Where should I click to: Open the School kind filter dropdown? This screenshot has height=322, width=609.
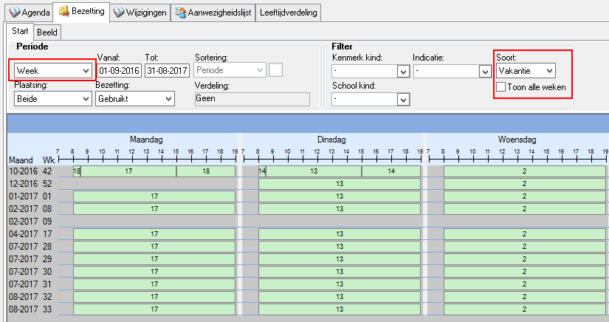pyautogui.click(x=403, y=99)
